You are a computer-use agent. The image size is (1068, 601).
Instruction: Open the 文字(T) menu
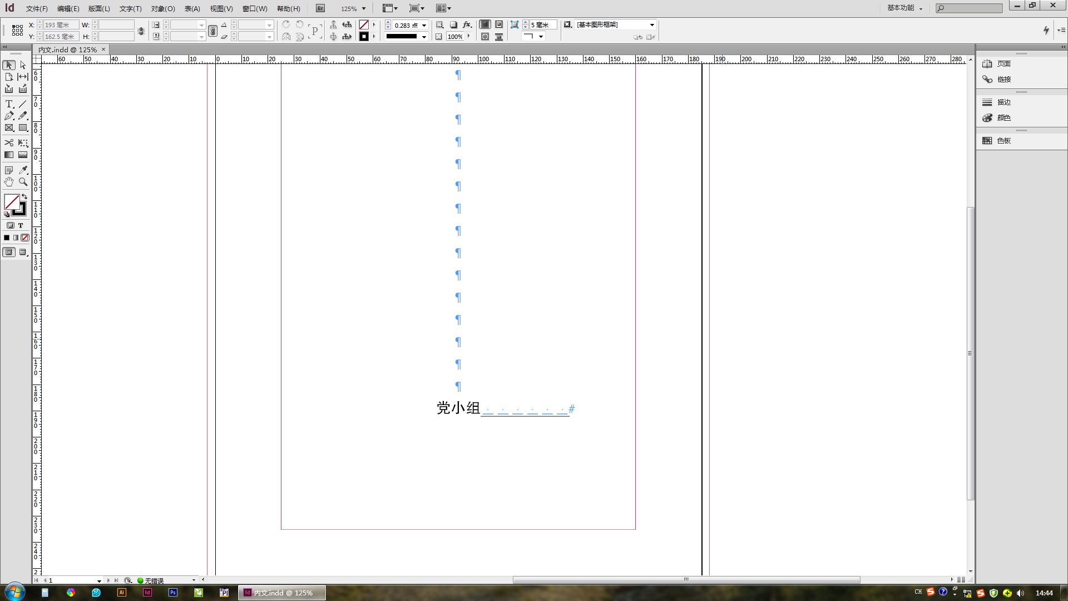[x=130, y=8]
